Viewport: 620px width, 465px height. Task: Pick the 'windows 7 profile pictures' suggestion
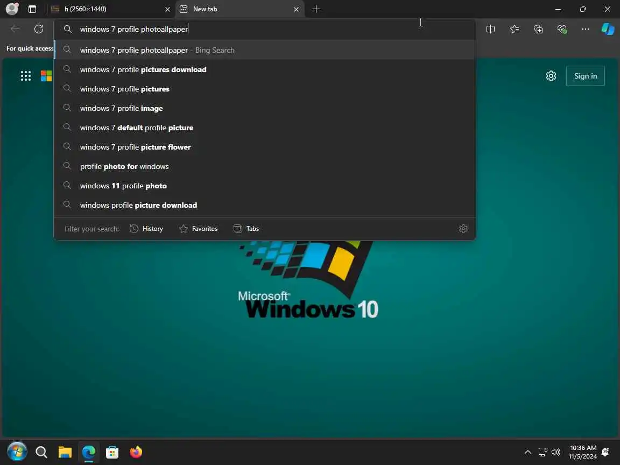[265, 89]
